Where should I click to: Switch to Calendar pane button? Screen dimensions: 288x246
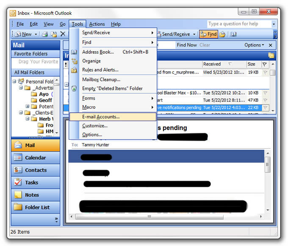(36, 158)
